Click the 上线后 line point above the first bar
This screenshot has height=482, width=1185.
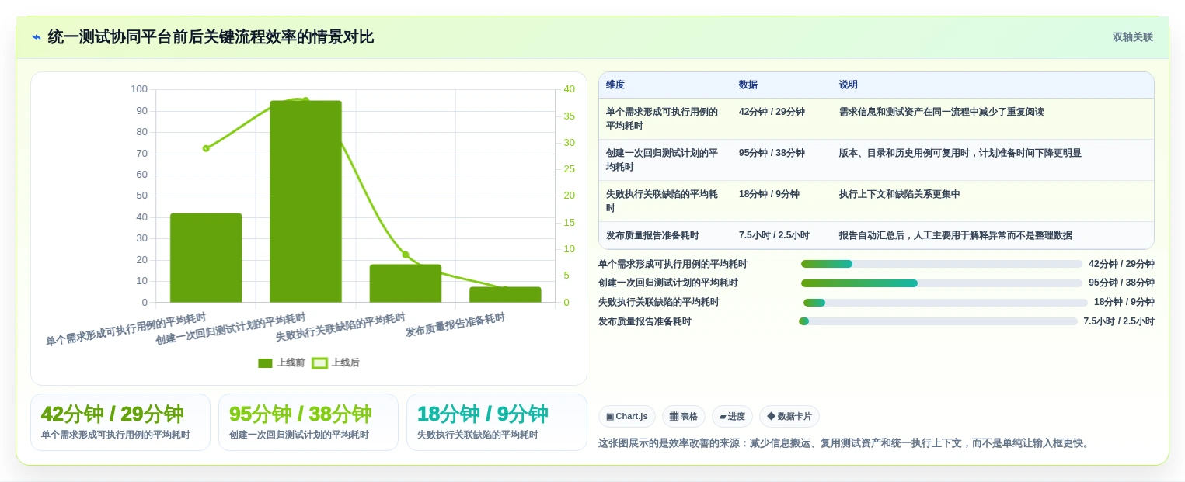(206, 148)
